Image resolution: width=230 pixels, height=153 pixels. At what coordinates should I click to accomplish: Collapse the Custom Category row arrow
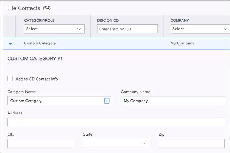[10, 44]
